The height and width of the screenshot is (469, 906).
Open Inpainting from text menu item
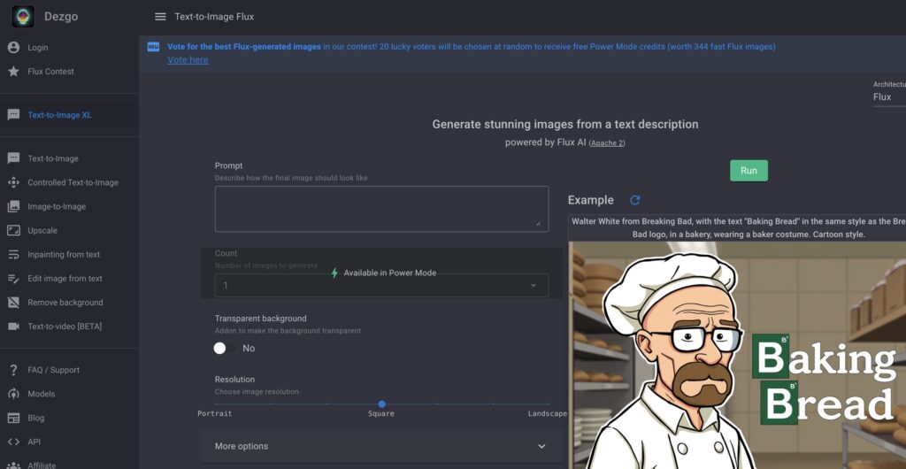[64, 255]
